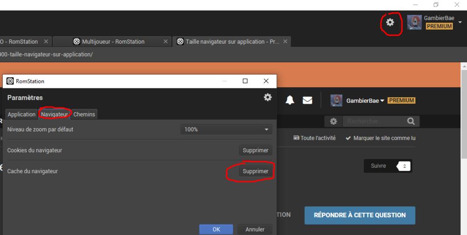Switch to the Application tab
The height and width of the screenshot is (235, 467).
(21, 114)
